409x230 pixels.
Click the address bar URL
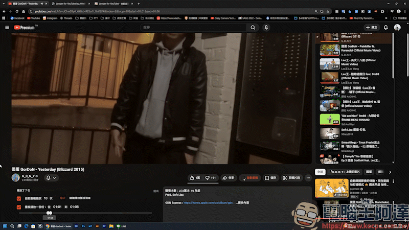pos(97,11)
